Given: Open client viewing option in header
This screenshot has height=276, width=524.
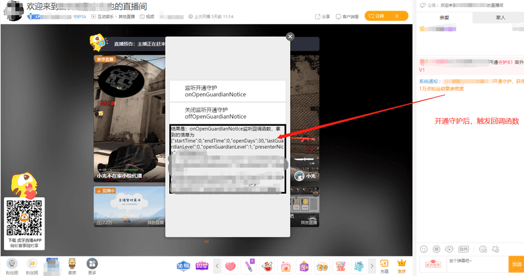Looking at the screenshot, I should [x=347, y=16].
